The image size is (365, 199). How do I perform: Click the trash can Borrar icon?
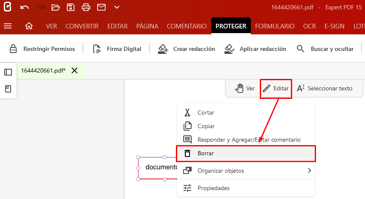tap(187, 153)
